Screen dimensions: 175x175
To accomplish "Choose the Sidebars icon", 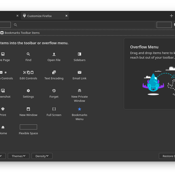I will pos(80,54).
